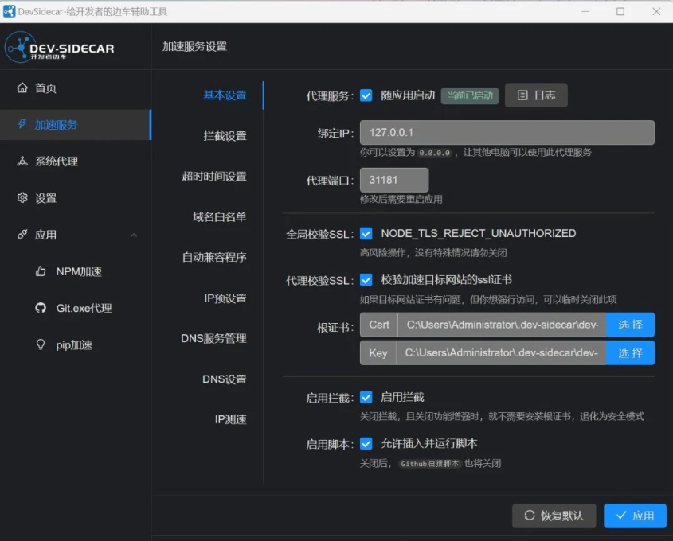Click the 加速服务设置 page heading
This screenshot has height=541, width=673.
click(x=194, y=46)
